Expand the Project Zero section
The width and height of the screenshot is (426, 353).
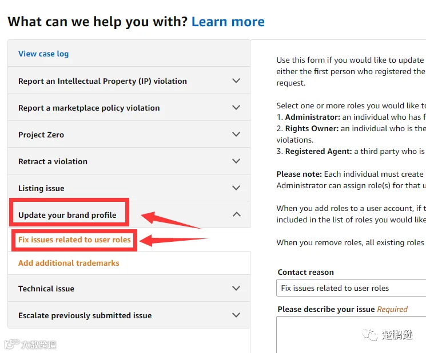coord(129,135)
